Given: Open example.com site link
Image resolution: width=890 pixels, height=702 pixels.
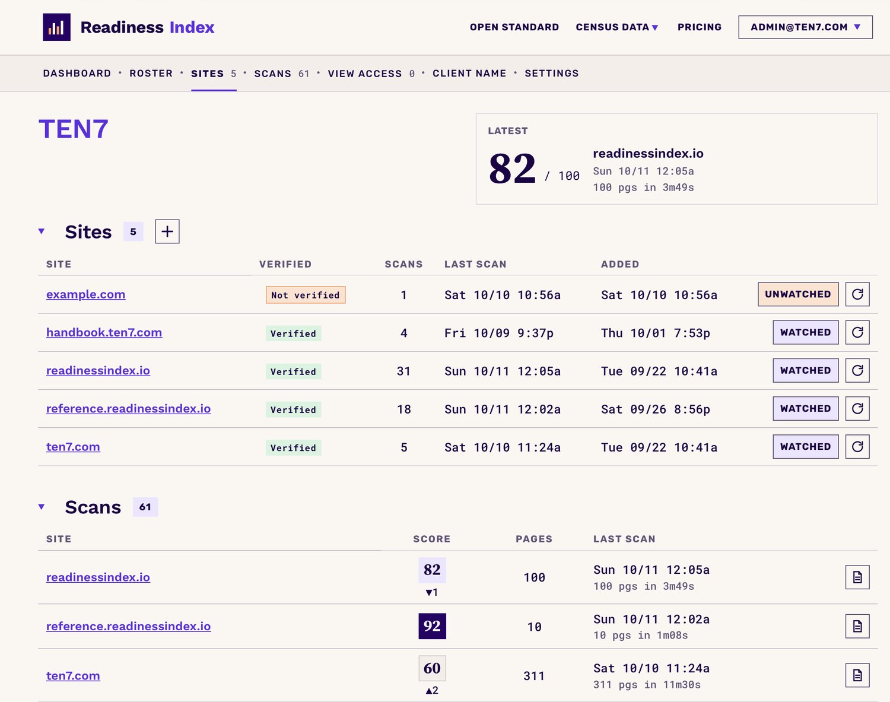Looking at the screenshot, I should pos(86,294).
